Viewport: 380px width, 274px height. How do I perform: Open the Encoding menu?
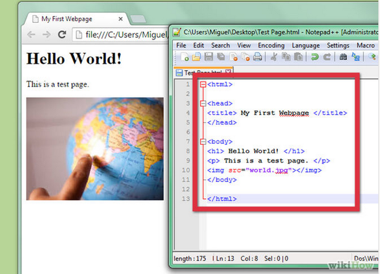click(x=271, y=45)
